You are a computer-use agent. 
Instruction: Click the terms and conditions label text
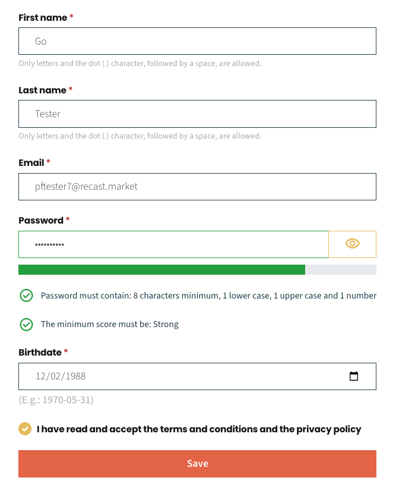[x=199, y=429]
